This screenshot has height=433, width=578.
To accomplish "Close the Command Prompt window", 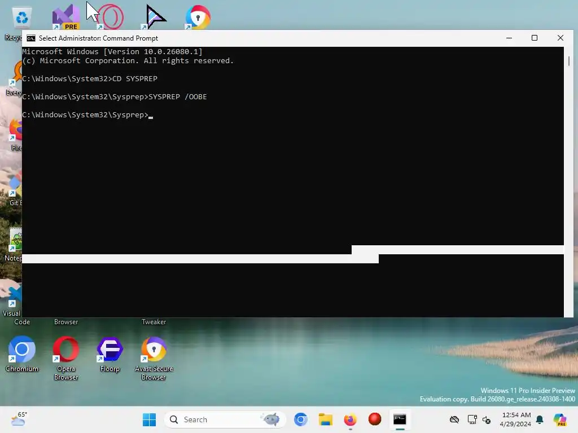I will (x=561, y=38).
